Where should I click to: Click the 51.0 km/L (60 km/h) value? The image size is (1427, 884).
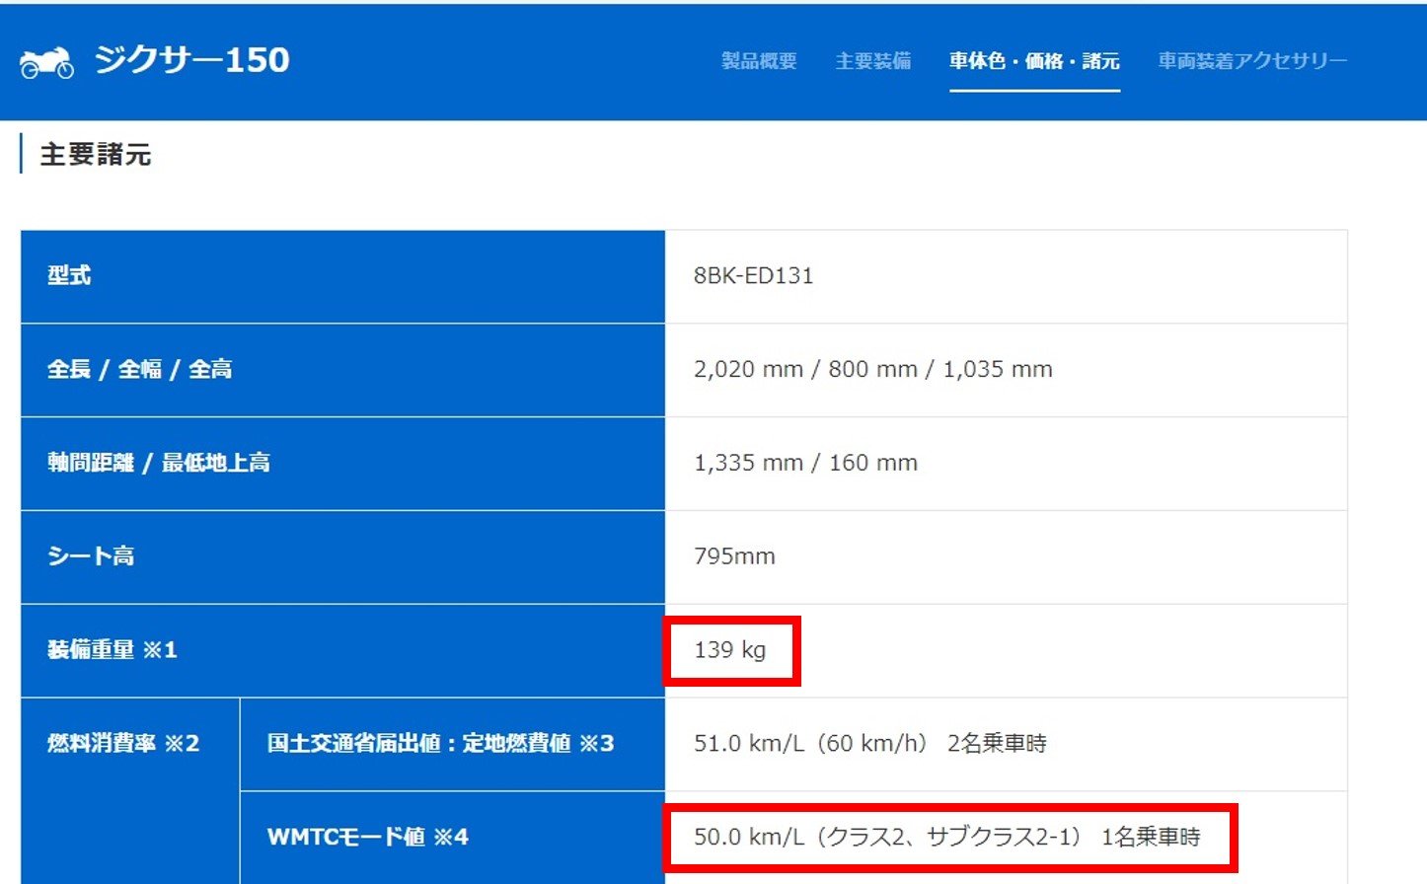[869, 743]
